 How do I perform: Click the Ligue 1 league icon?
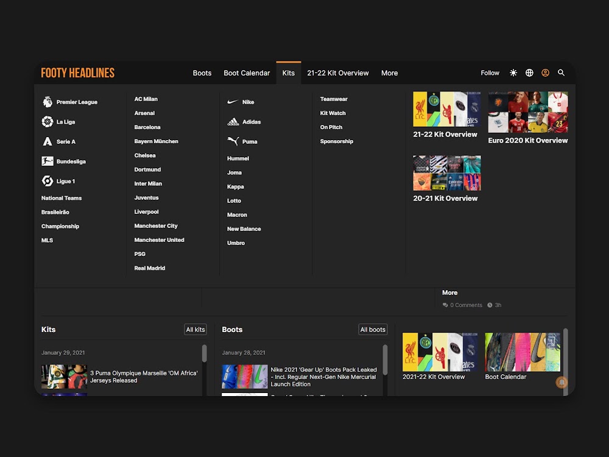[48, 181]
